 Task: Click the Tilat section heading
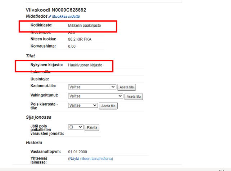pos(30,56)
